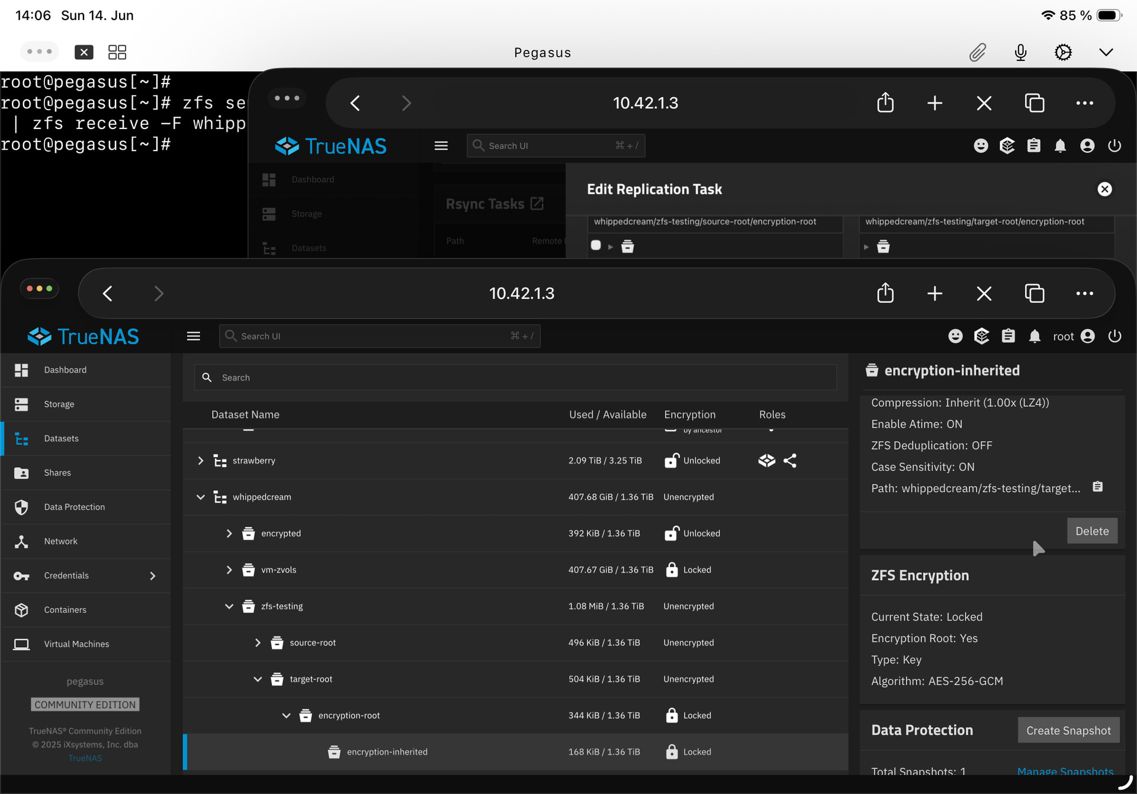Open TrueCommand status icon in front window
Image resolution: width=1137 pixels, height=794 pixels.
pos(982,336)
